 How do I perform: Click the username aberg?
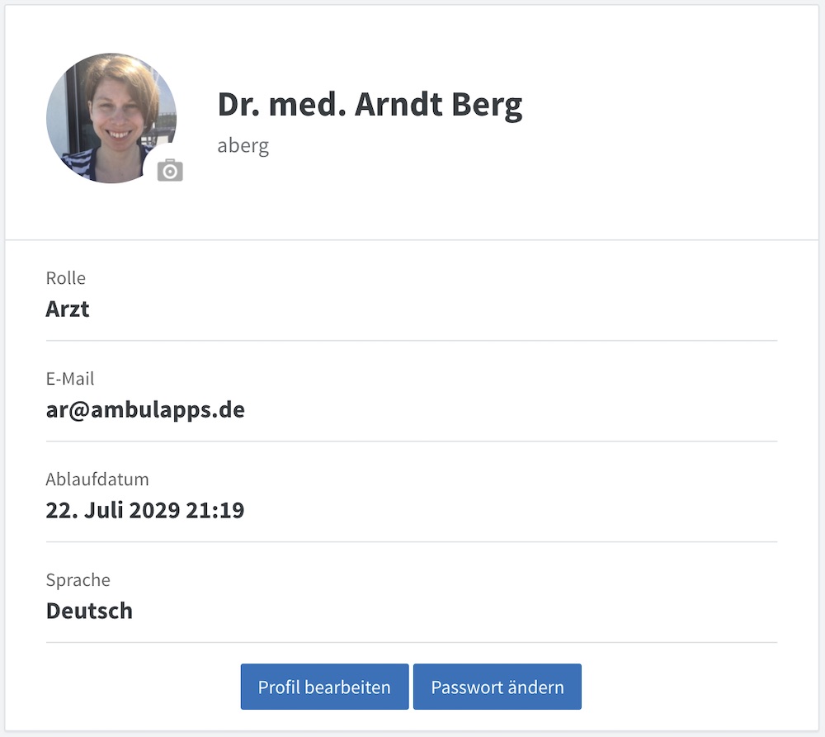click(243, 146)
